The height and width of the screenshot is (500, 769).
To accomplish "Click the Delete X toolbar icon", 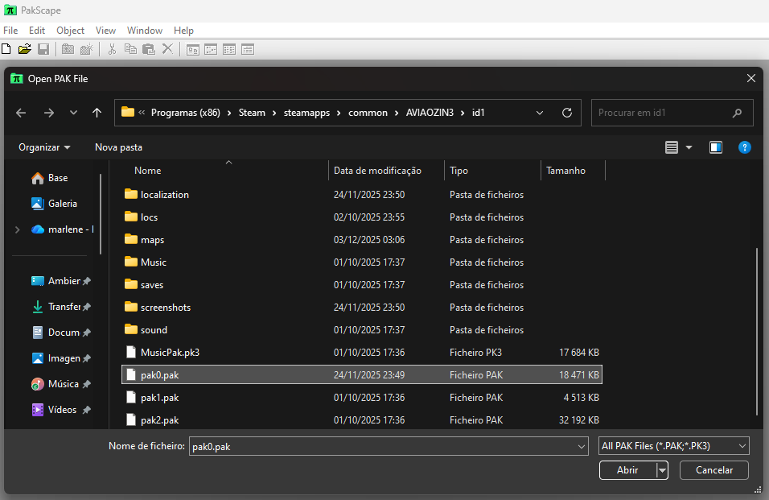I will click(x=167, y=49).
